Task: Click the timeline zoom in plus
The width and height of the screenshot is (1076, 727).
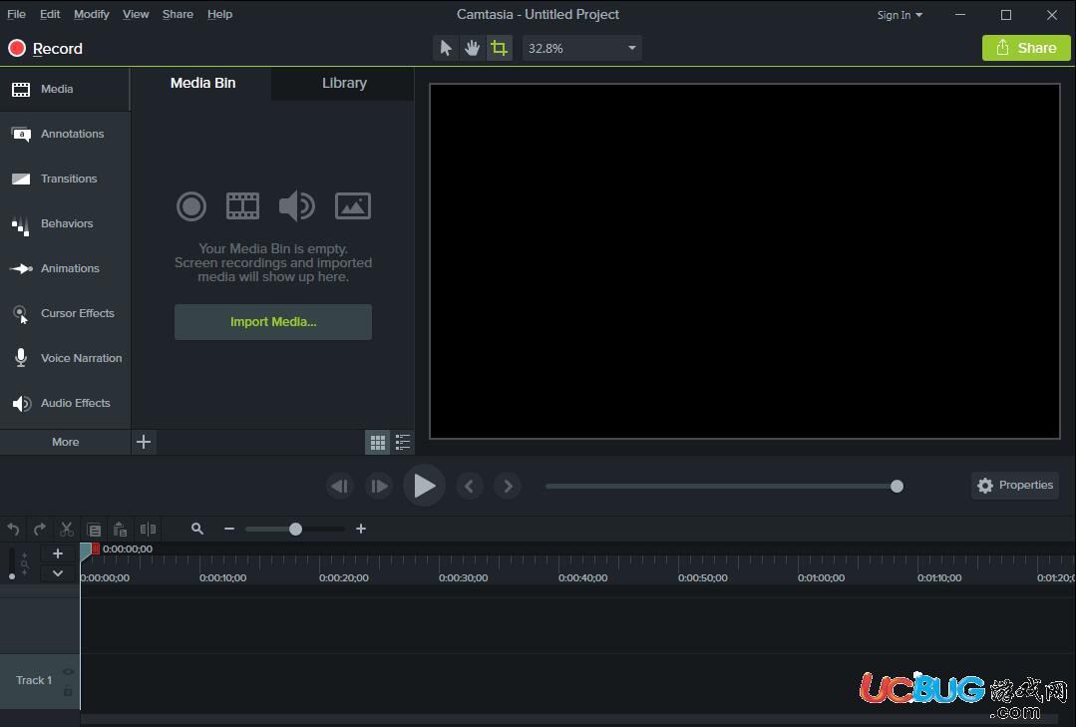Action: tap(361, 529)
